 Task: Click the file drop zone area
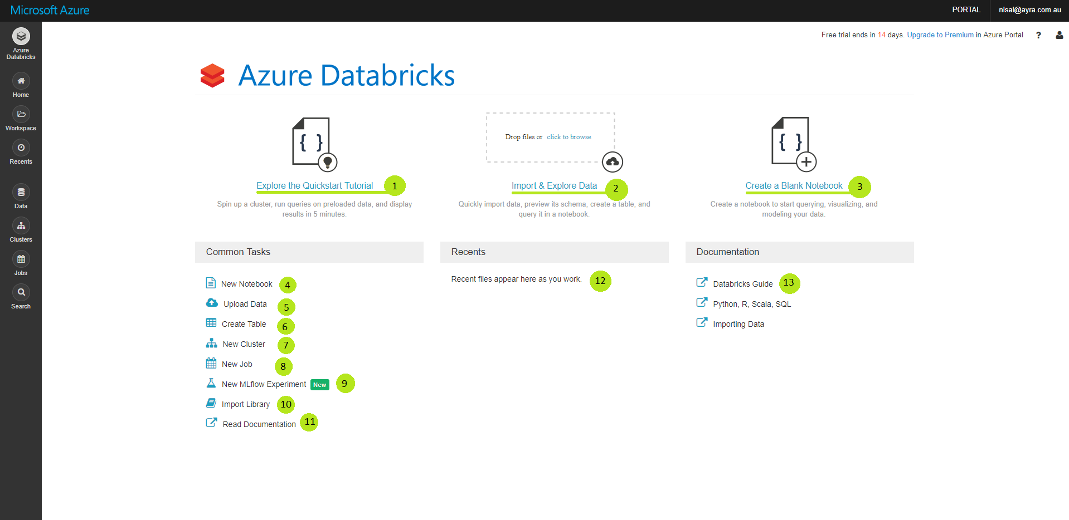click(x=551, y=138)
